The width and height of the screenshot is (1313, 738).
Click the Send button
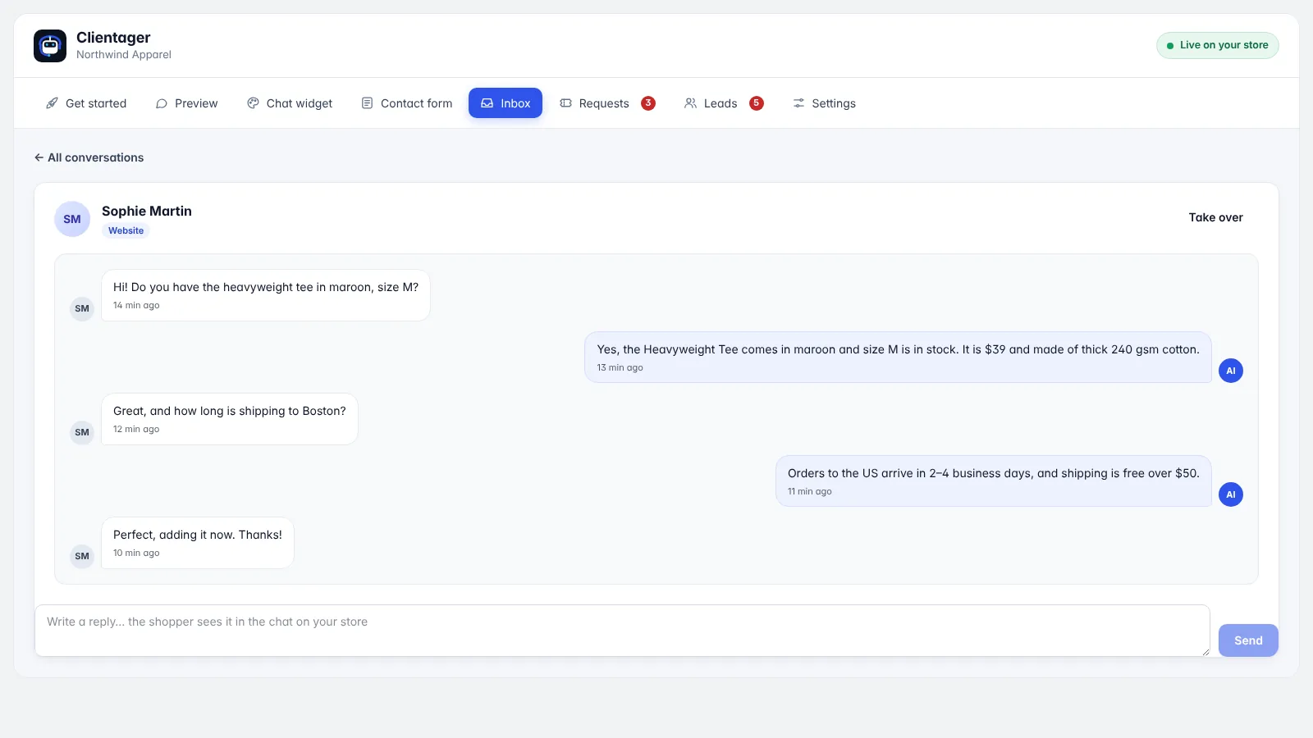pyautogui.click(x=1248, y=640)
